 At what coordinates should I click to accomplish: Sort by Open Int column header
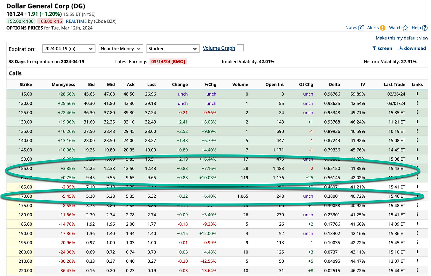pos(274,84)
